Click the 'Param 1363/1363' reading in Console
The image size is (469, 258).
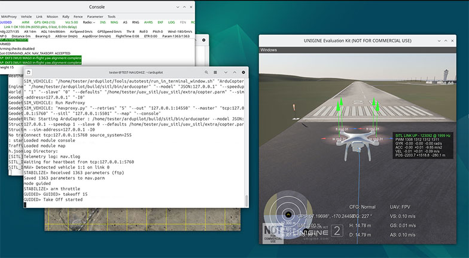(x=176, y=36)
